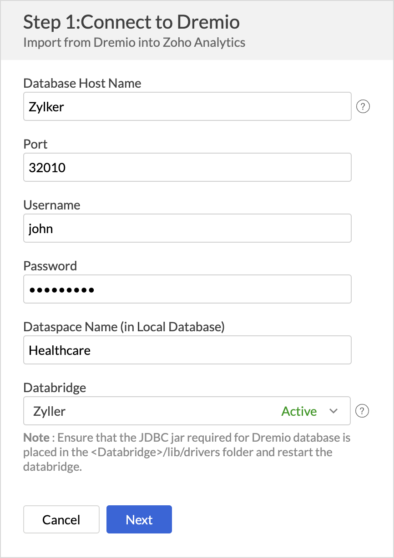Click the Databridge label text
394x558 pixels.
coord(55,388)
